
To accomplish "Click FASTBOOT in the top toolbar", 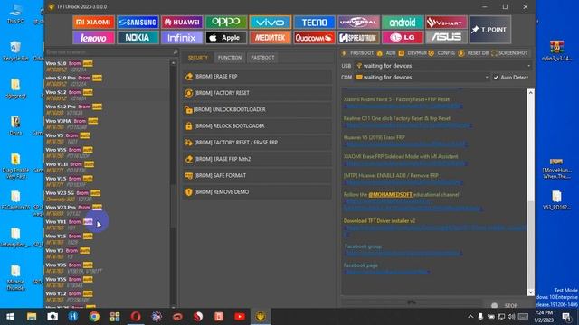I will pos(358,53).
